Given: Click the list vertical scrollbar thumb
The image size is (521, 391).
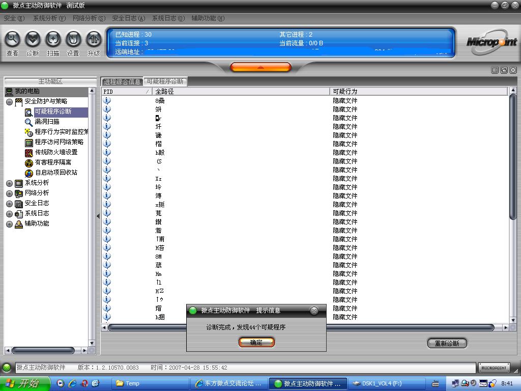Looking at the screenshot, I should pyautogui.click(x=513, y=156).
